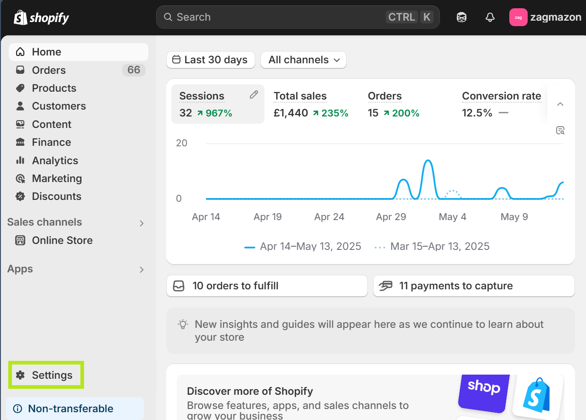Expand the Apps section
Screen dimensions: 586x420
point(141,270)
